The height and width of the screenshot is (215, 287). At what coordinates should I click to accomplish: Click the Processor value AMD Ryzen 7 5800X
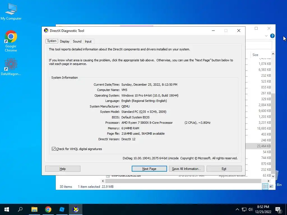point(147,123)
